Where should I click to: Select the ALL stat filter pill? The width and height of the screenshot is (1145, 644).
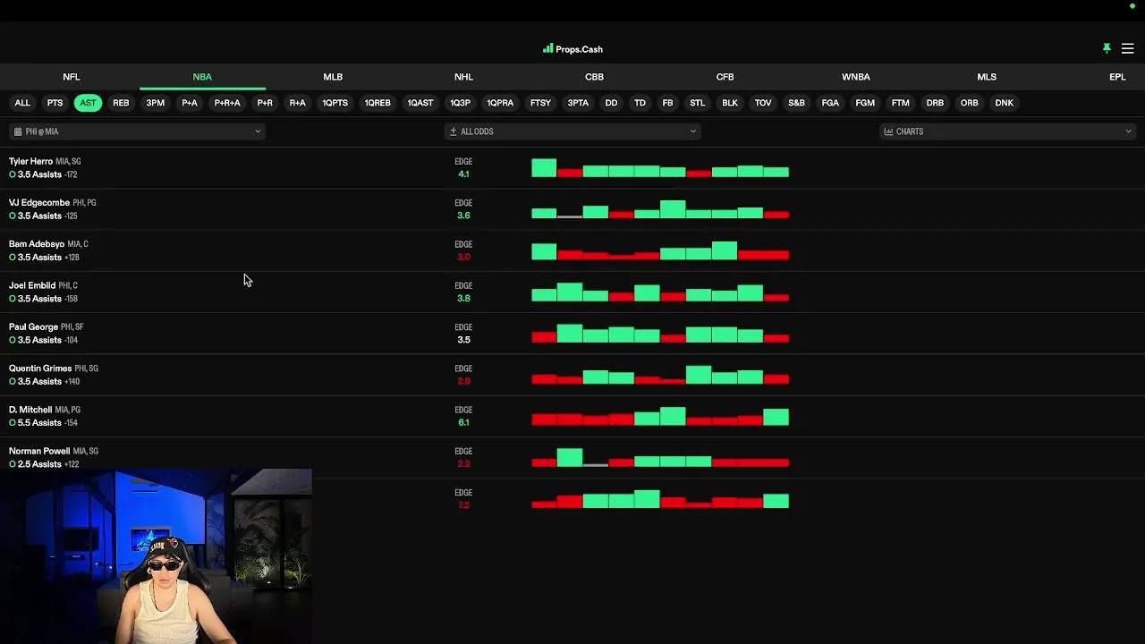point(22,103)
